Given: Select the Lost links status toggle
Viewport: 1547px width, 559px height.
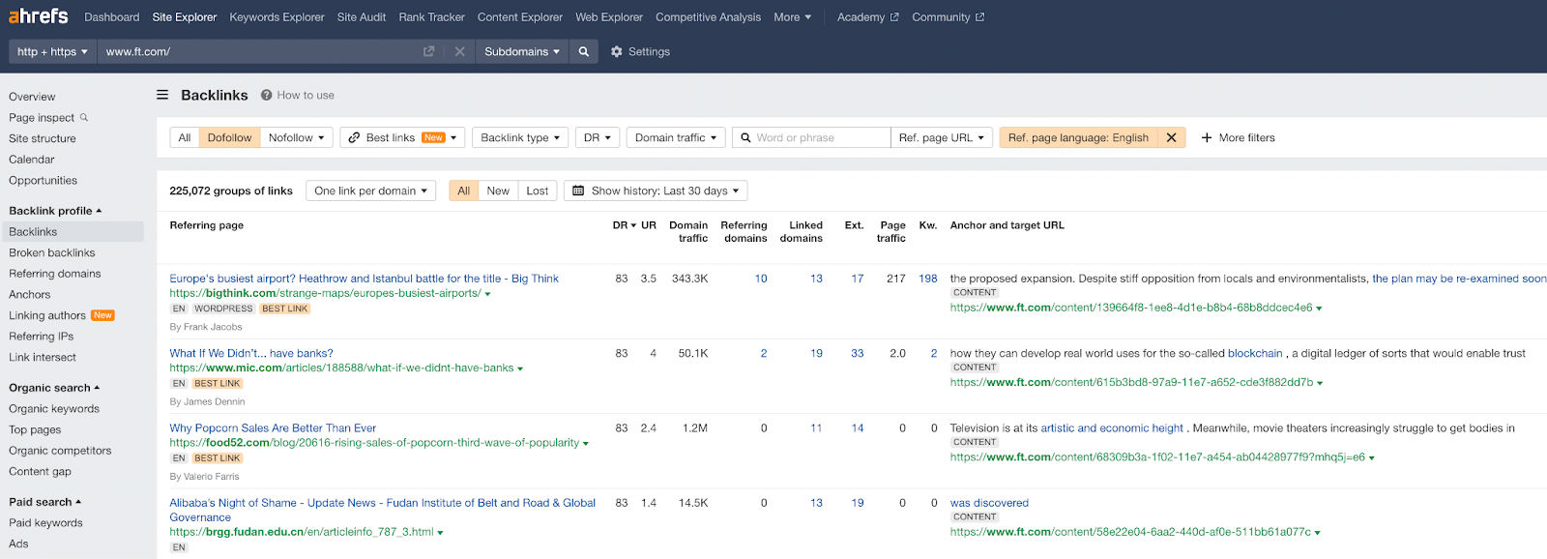Looking at the screenshot, I should point(538,191).
